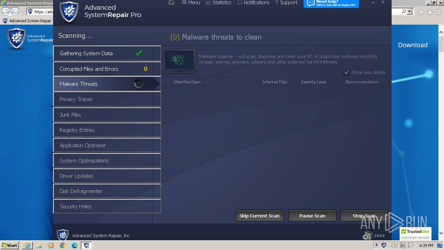Select Corrupted Files and Errors category
Screen dimensions: 444x250
pyautogui.click(x=107, y=69)
